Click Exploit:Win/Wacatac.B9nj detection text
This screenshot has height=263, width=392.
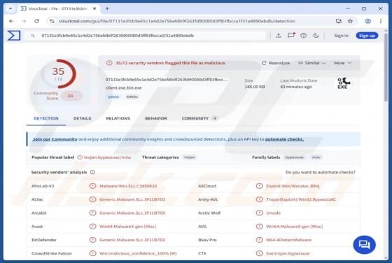click(x=293, y=186)
